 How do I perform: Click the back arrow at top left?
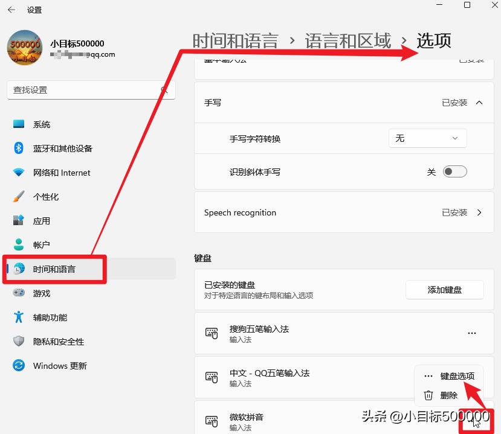coord(12,10)
